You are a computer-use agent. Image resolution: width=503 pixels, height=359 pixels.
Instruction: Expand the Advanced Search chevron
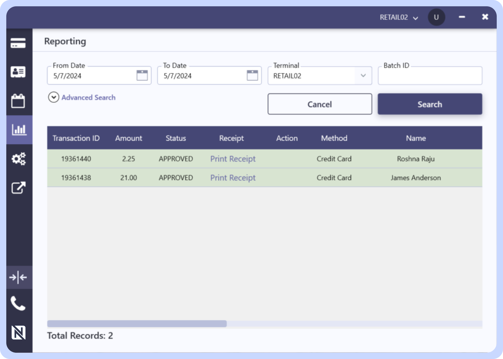pos(54,97)
